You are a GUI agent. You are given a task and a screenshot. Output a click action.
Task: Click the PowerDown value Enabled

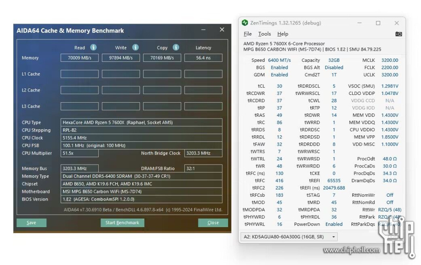tap(334, 224)
